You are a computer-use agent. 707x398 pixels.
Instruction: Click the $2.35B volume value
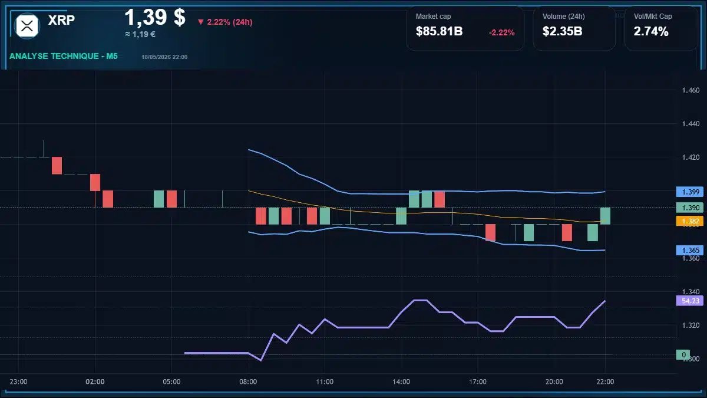point(563,32)
